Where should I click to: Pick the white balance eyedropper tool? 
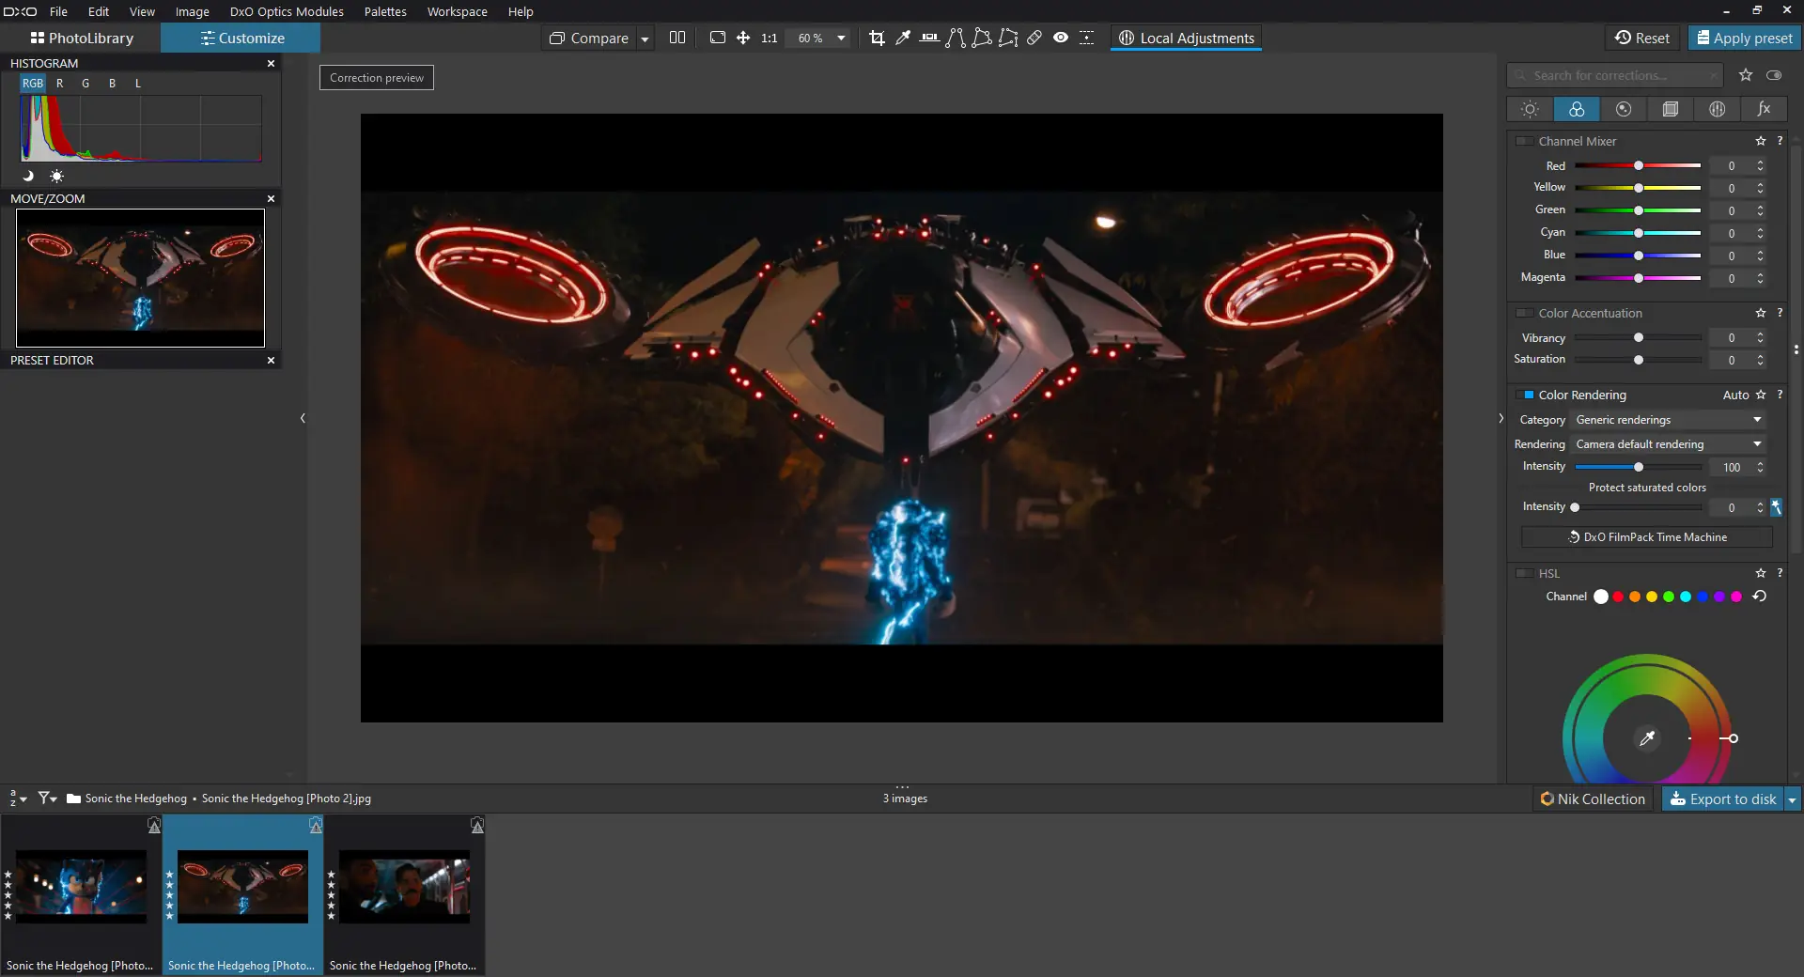coord(903,38)
